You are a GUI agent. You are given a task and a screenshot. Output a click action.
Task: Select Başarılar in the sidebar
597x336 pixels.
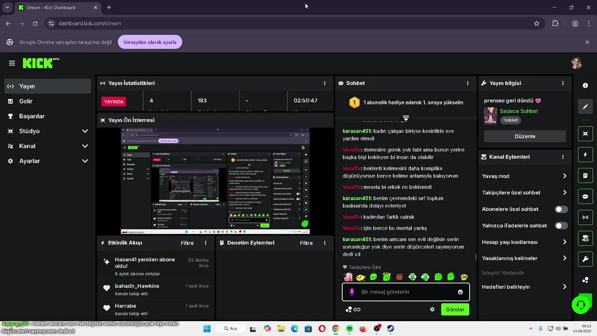[48, 116]
